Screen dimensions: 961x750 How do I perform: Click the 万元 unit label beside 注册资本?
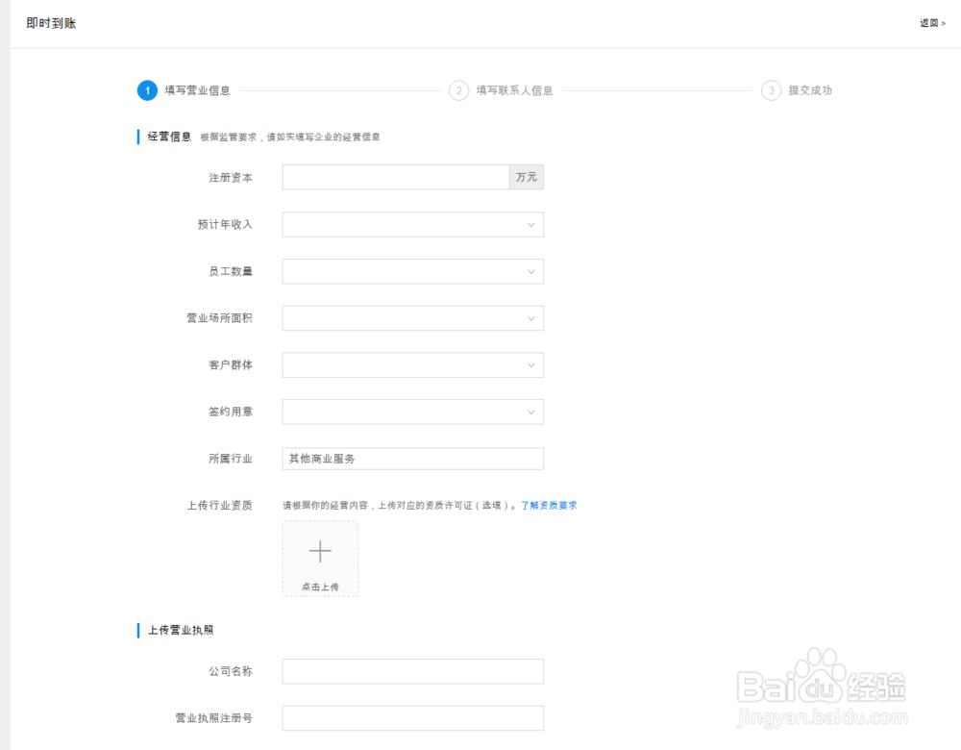(526, 177)
